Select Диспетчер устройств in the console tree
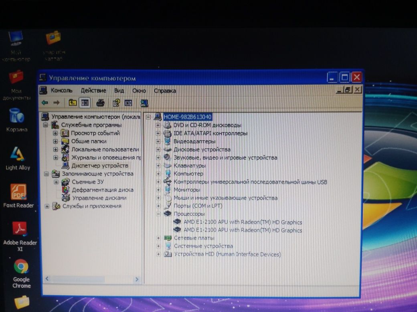Screen dimensions: 417x312 (100, 166)
